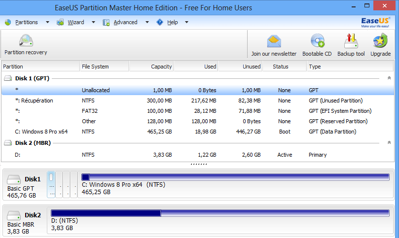Sort by the Capacity column header
The image size is (399, 238).
point(152,67)
